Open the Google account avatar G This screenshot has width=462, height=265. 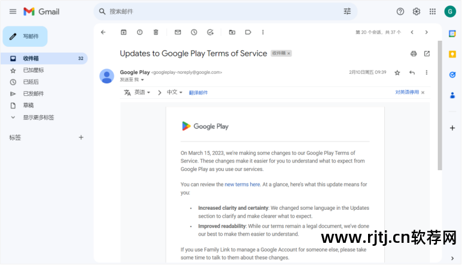coord(450,11)
